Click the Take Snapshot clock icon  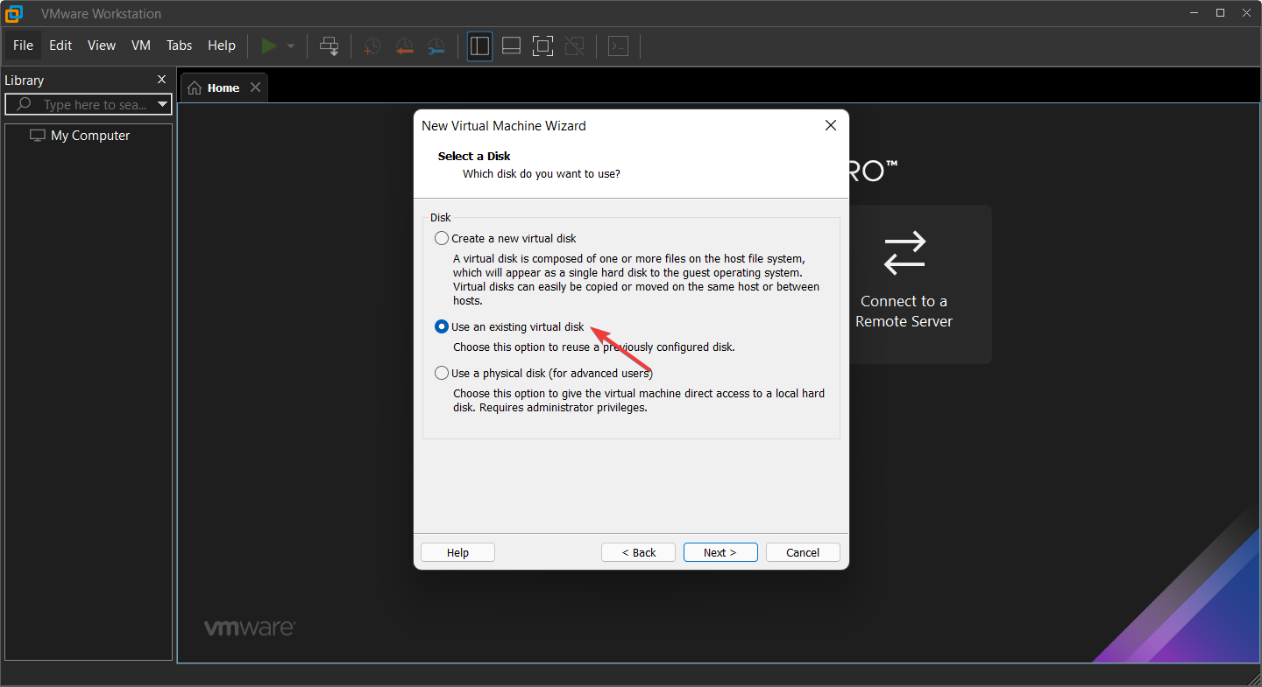pos(372,46)
